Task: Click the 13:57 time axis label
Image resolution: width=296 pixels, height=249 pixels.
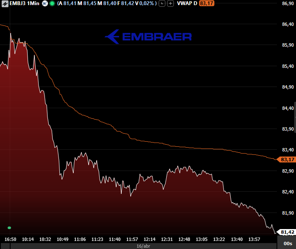Action: tap(254, 239)
